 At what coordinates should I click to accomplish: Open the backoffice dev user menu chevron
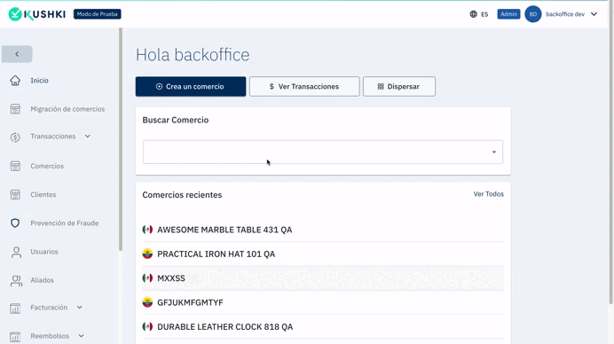point(594,14)
